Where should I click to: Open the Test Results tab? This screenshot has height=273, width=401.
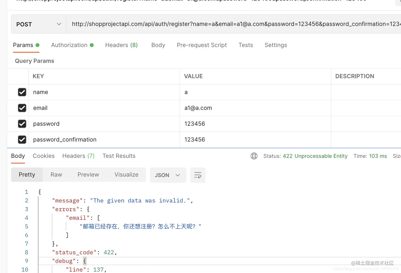(119, 156)
